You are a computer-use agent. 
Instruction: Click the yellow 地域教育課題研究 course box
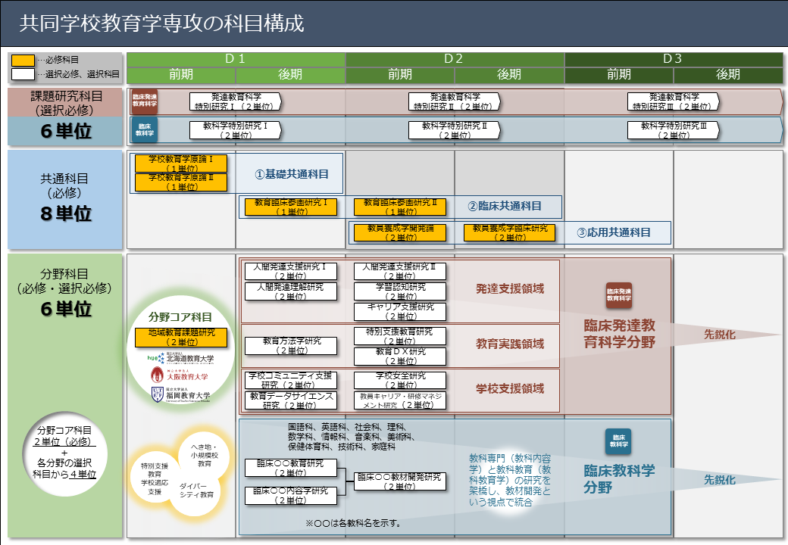click(x=181, y=338)
